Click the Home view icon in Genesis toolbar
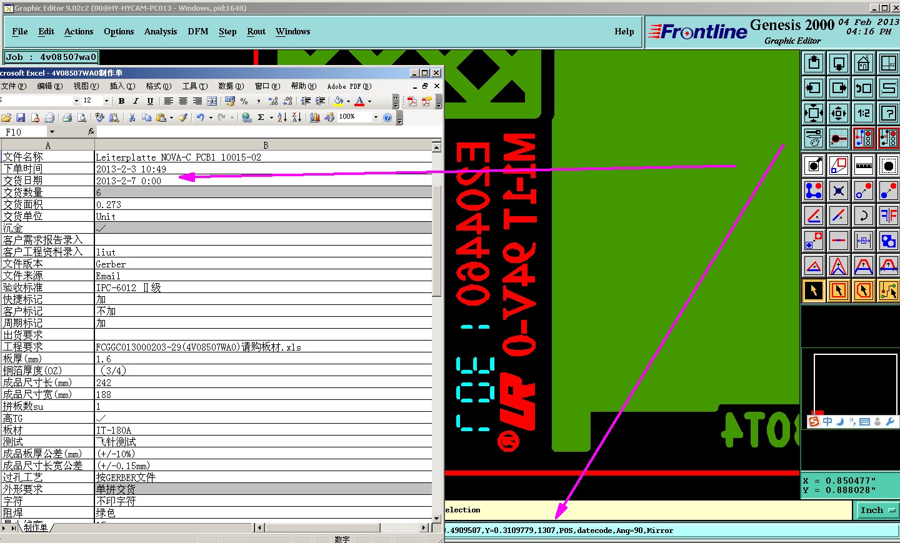Image resolution: width=900 pixels, height=543 pixels. point(864,63)
